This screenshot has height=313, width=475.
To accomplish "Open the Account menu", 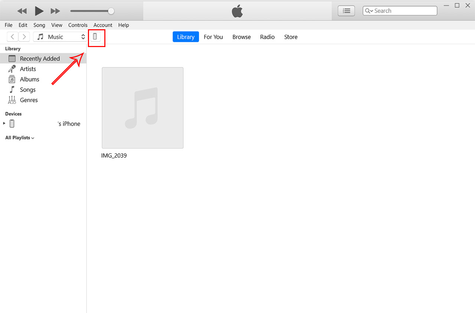I will (103, 25).
